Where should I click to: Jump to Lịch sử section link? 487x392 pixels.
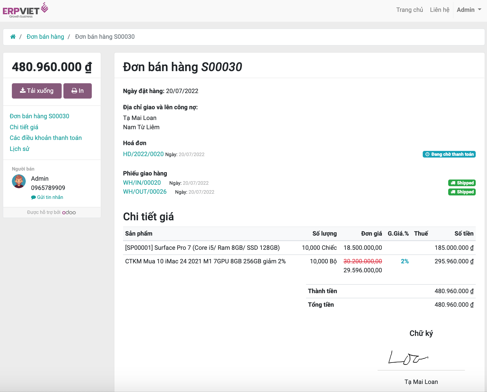point(20,149)
